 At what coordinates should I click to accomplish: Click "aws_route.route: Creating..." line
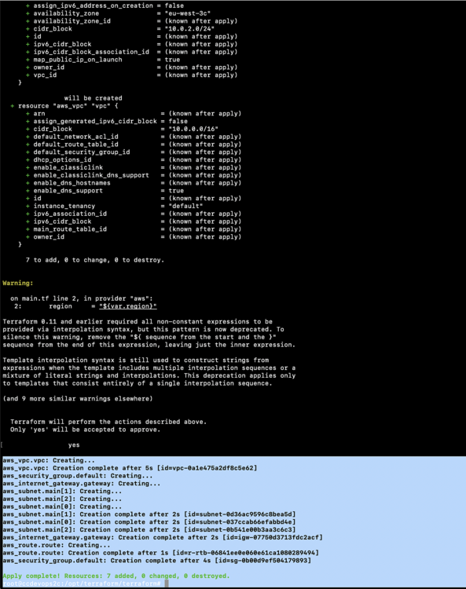[x=57, y=545]
